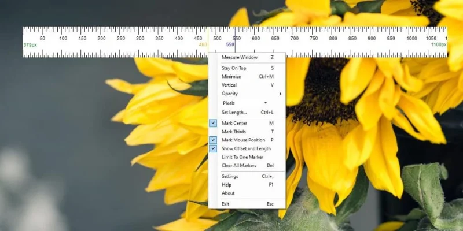Click the blue 550 marker on ruler

pos(230,44)
